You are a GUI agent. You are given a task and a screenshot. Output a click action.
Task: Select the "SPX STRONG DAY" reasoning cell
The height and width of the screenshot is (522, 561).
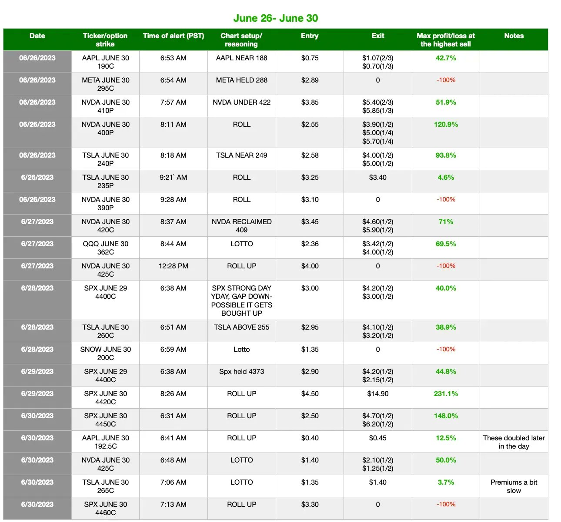[241, 301]
